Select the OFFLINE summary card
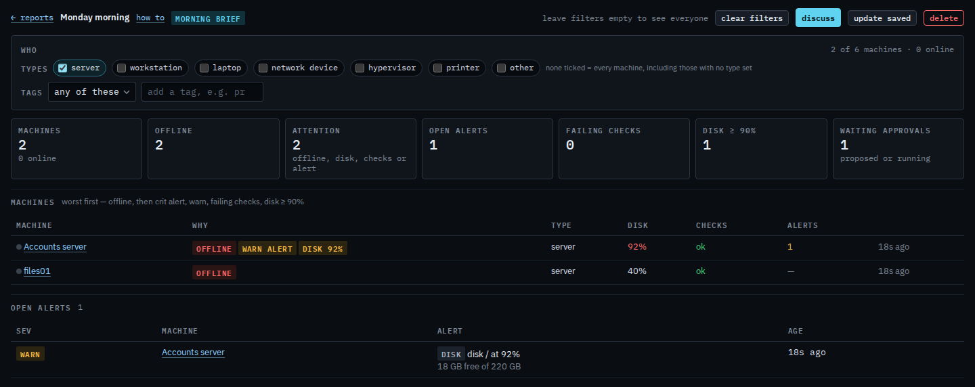This screenshot has height=387, width=975. coord(213,149)
